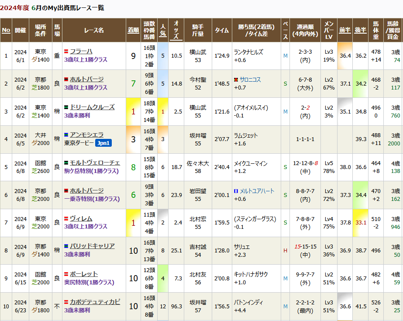Click jockey cell 佐々木大 58
Image resolution: width=403 pixels, height=321 pixels.
tap(198, 167)
